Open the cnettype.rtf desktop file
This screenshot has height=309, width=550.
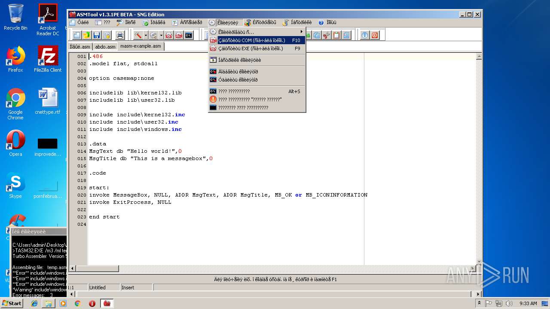(x=48, y=101)
